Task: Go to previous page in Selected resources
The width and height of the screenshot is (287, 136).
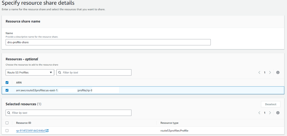Action: (x=260, y=113)
